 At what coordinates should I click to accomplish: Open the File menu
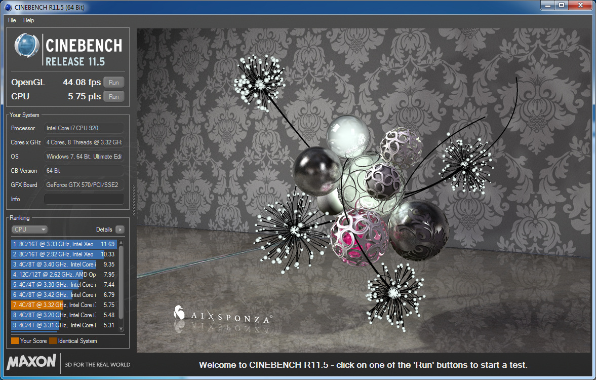[x=12, y=20]
